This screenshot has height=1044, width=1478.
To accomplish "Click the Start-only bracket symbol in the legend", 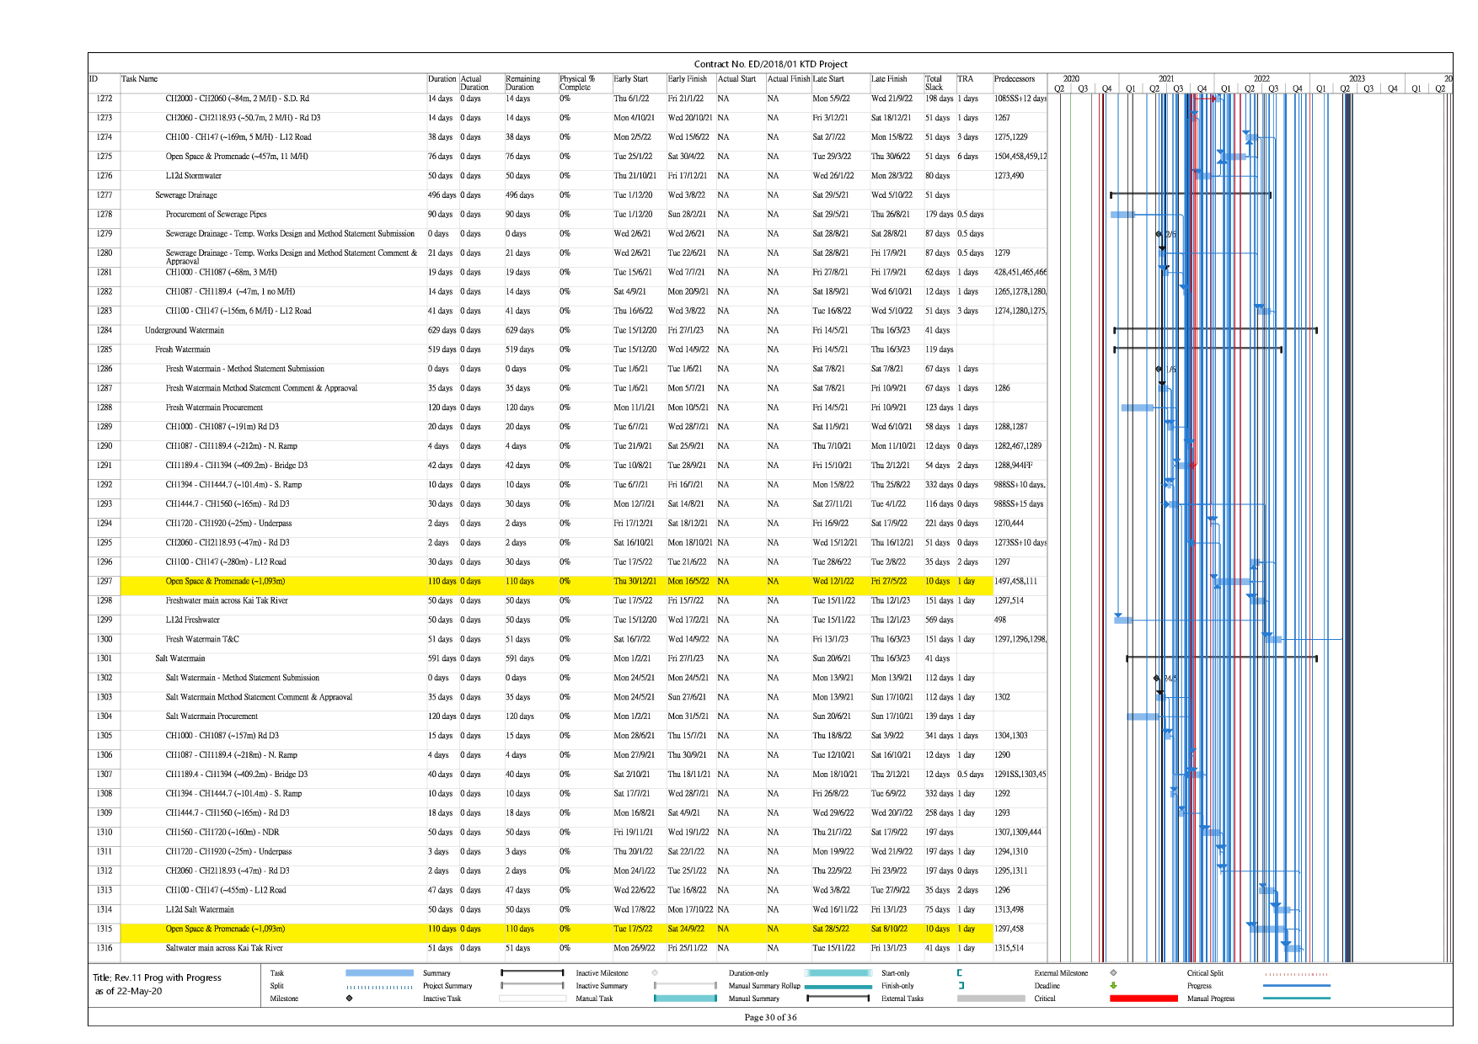I will (960, 972).
